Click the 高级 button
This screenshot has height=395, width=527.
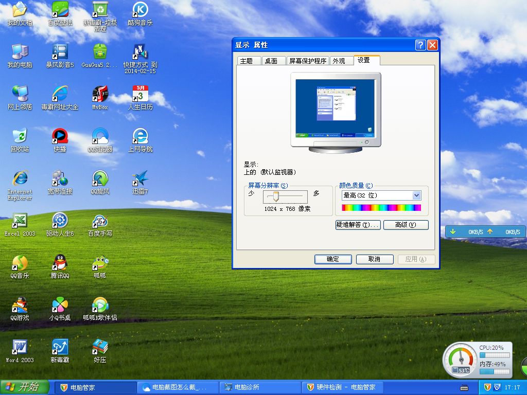click(x=406, y=225)
